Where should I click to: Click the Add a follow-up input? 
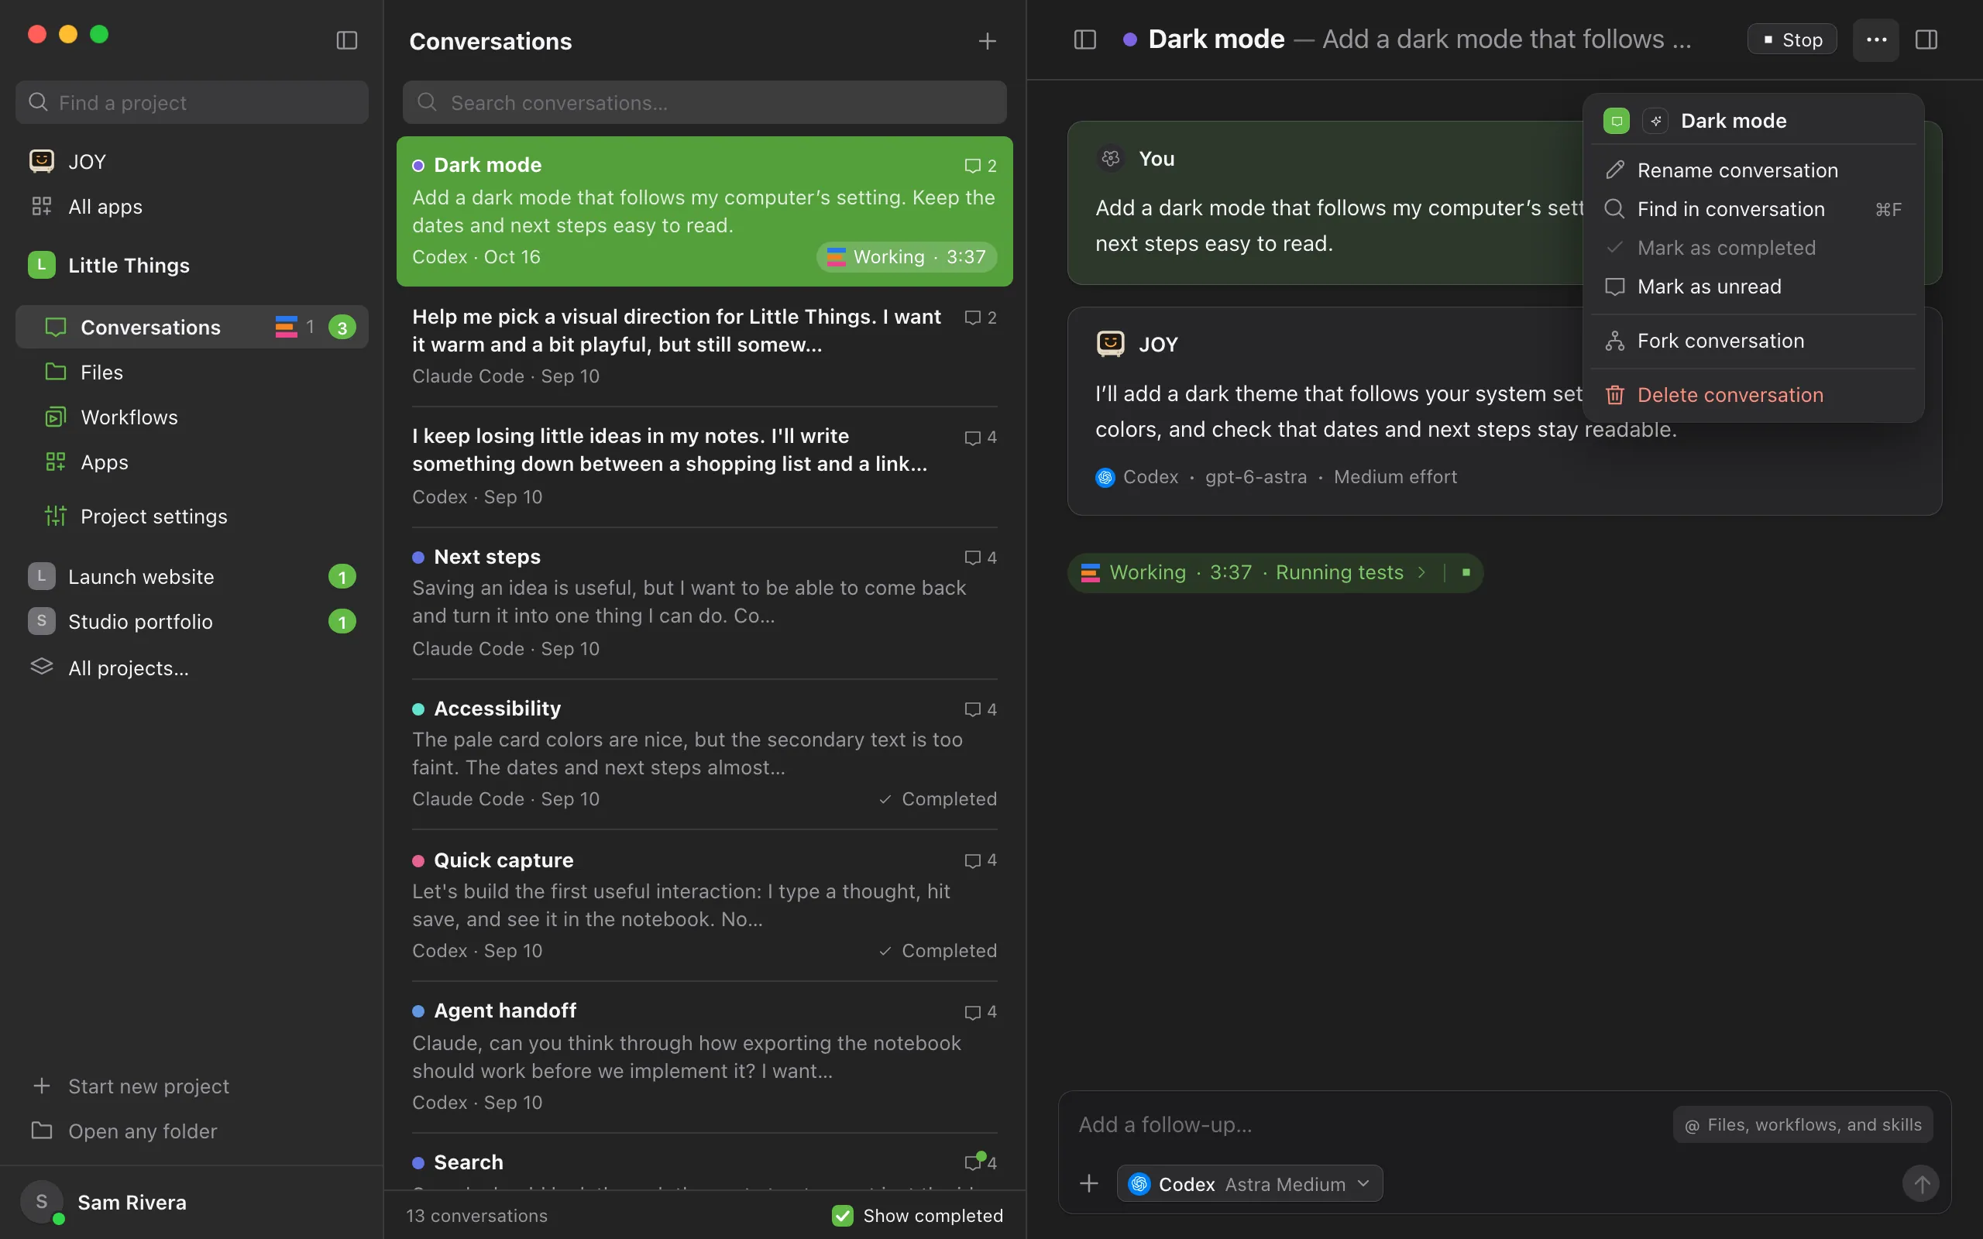pos(1369,1124)
